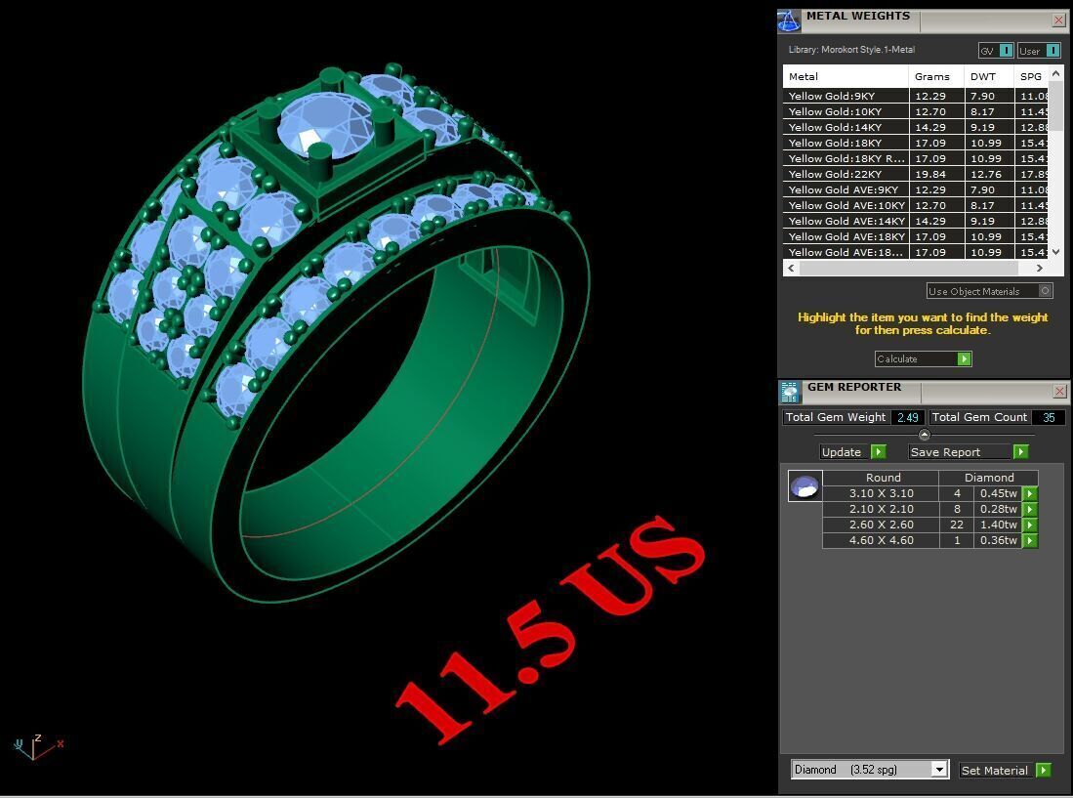Click green arrow for 2.10 X 2.10 row
The height and width of the screenshot is (798, 1073).
[1030, 509]
